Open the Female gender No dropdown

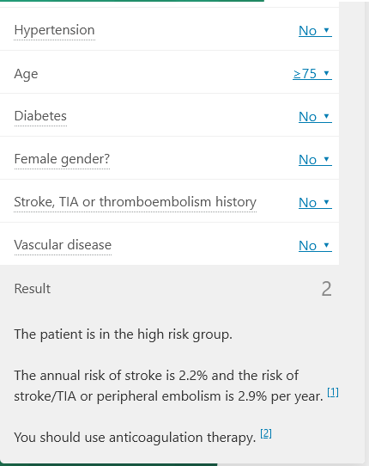point(315,160)
